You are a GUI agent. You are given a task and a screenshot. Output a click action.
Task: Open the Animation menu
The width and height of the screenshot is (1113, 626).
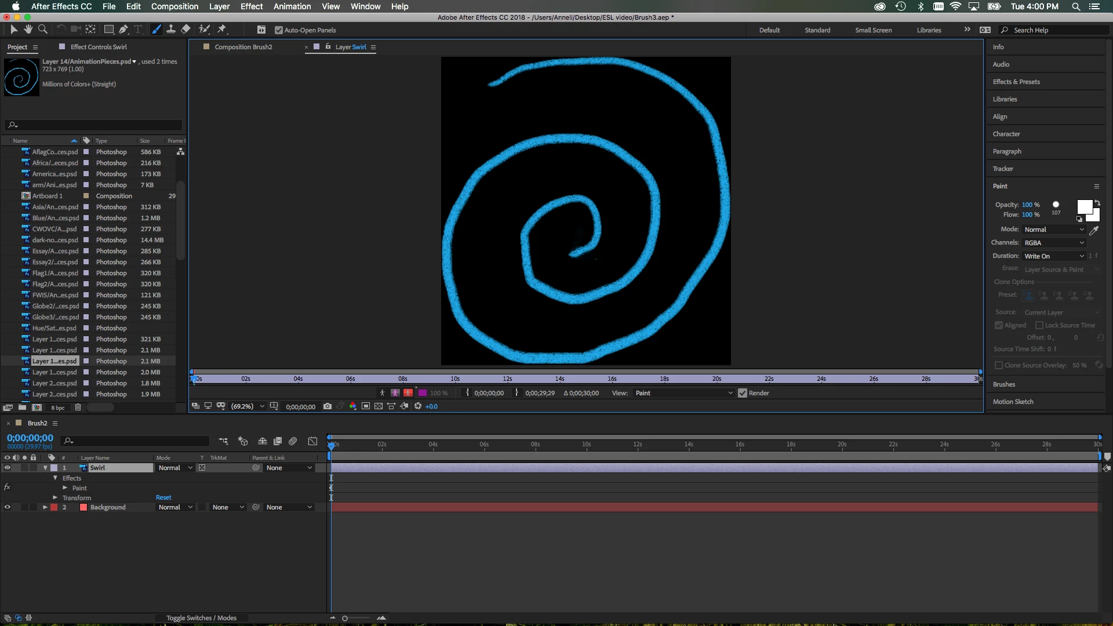click(292, 6)
